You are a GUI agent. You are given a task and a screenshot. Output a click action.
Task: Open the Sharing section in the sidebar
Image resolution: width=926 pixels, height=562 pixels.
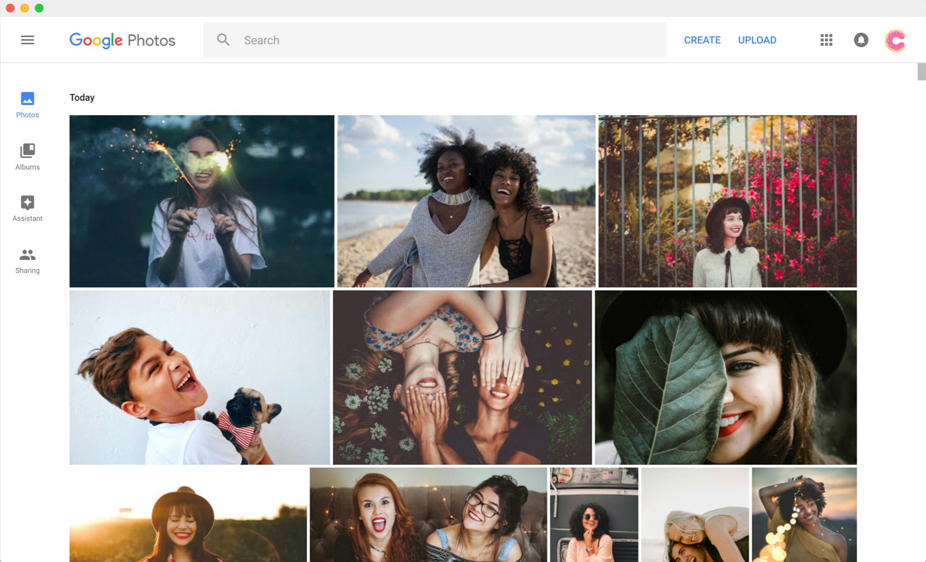[27, 260]
